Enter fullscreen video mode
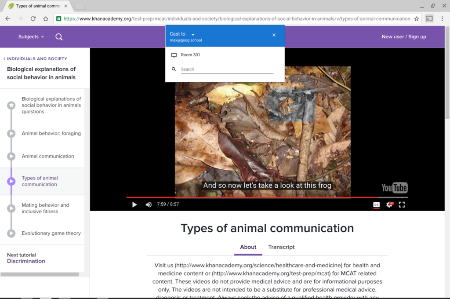The height and width of the screenshot is (299, 450). coord(402,204)
